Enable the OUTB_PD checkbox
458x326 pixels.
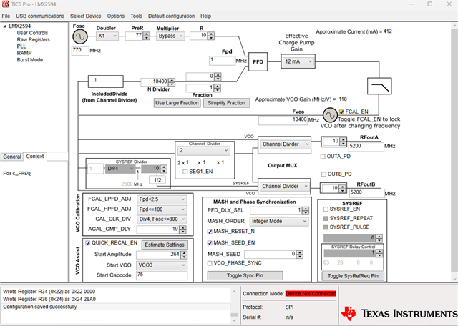coord(323,174)
